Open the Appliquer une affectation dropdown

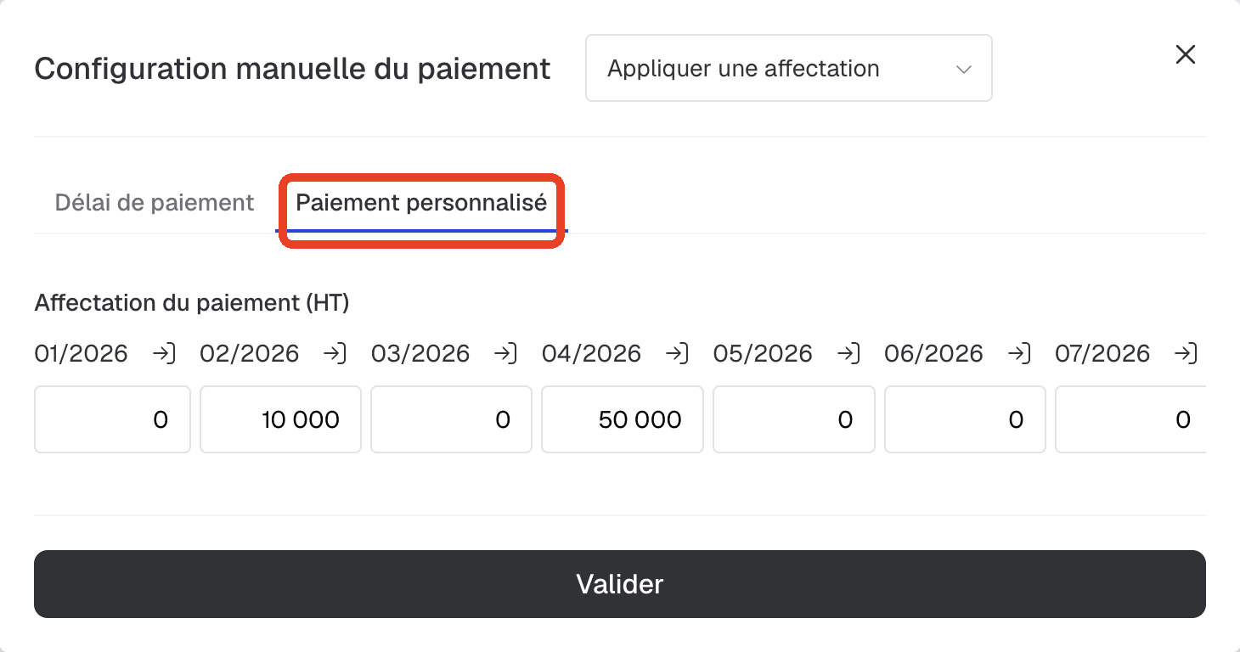(789, 68)
